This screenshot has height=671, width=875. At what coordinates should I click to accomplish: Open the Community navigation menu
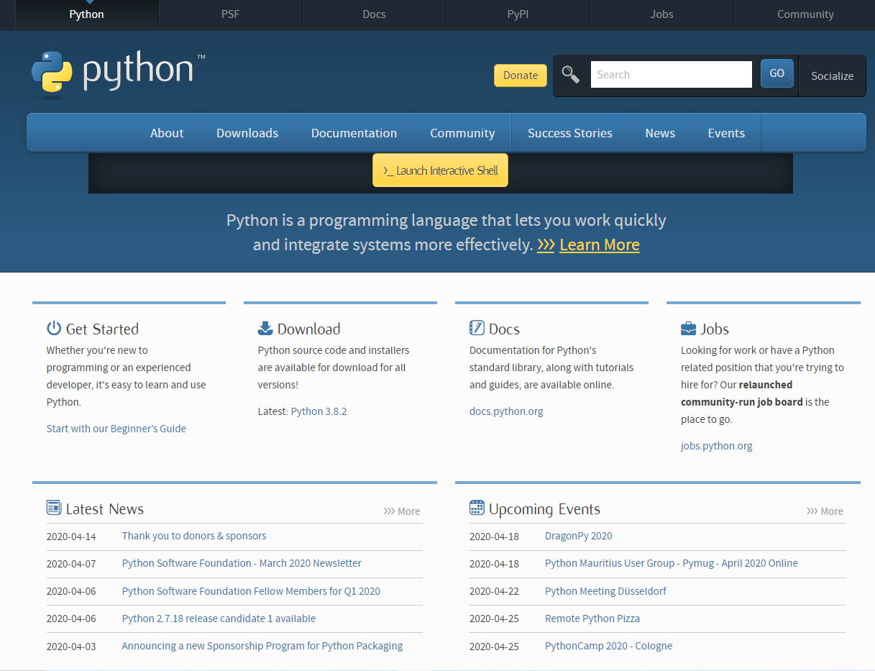(462, 133)
